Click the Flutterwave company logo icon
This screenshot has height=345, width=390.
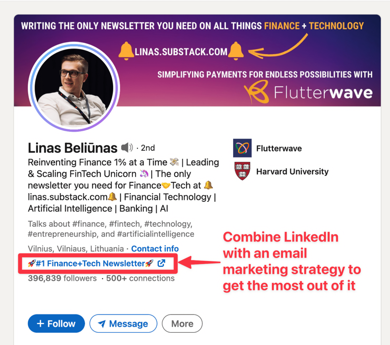point(242,148)
